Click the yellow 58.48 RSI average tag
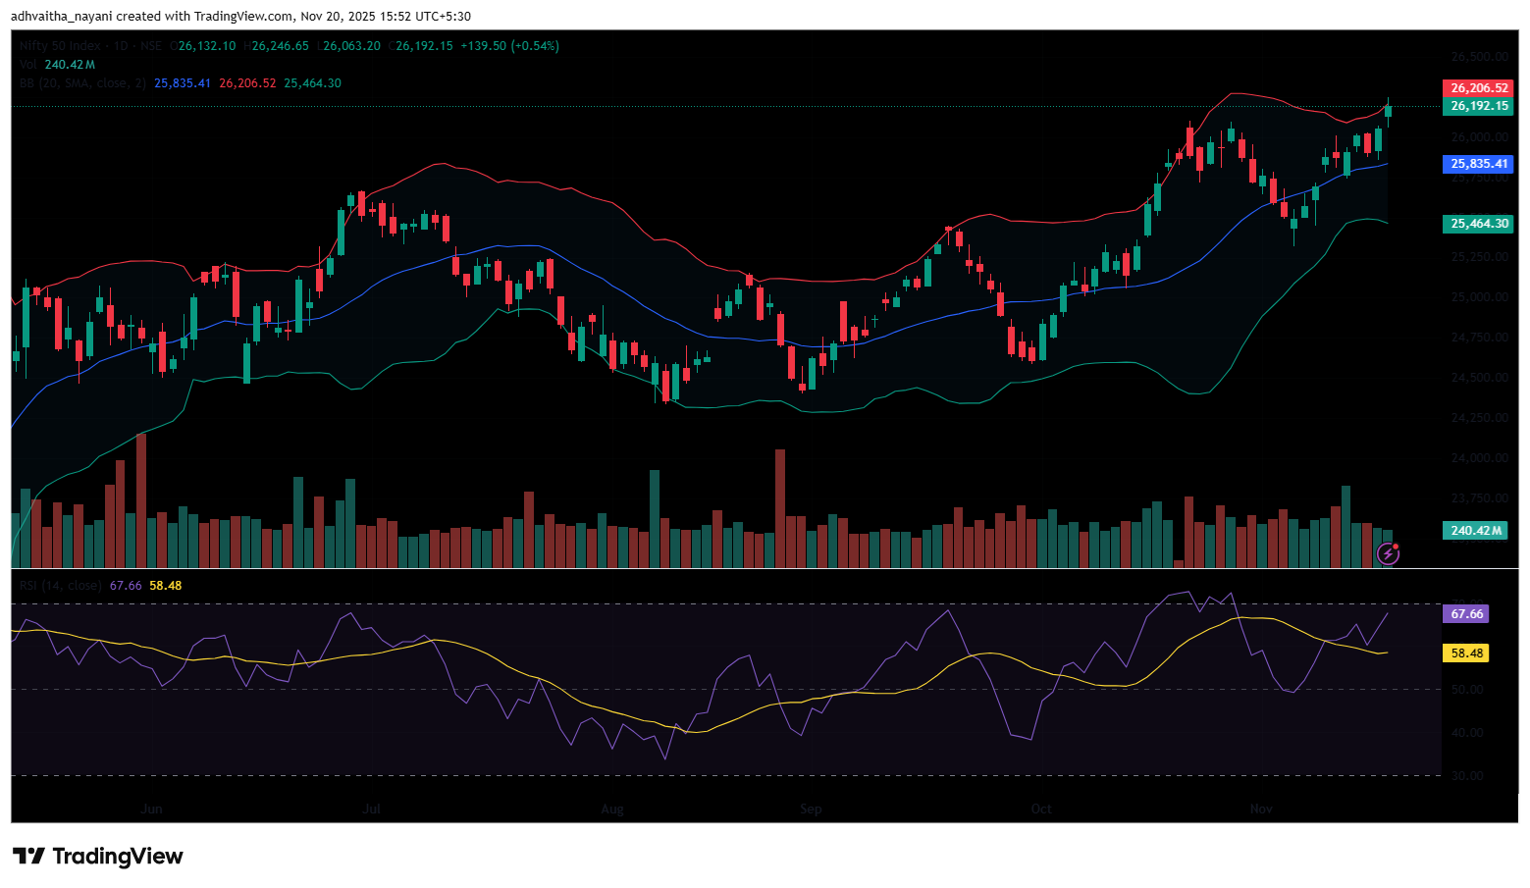Viewport: 1530px width, 888px height. tap(1465, 653)
